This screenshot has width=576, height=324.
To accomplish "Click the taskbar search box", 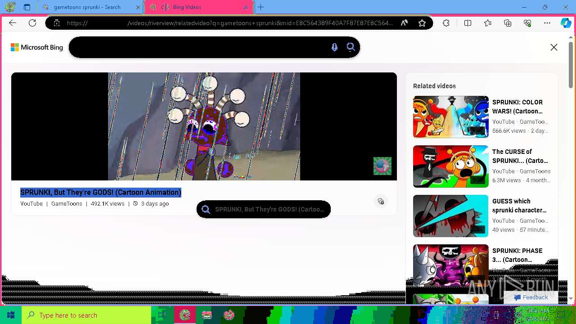I will click(x=86, y=315).
